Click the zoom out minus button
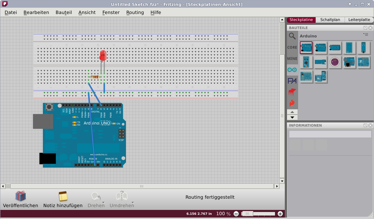The width and height of the screenshot is (374, 219). [x=236, y=214]
